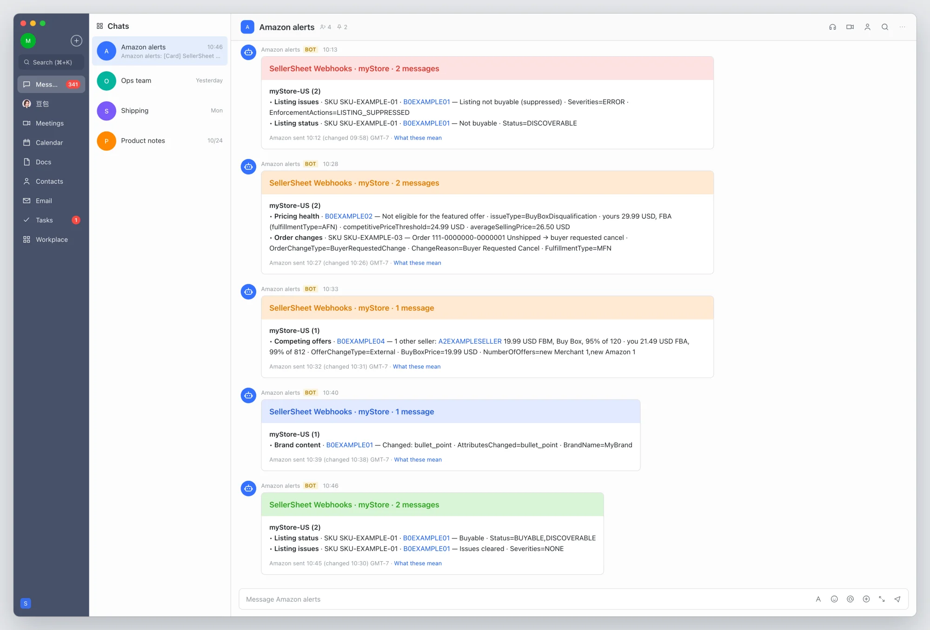
Task: Click 'What these mean' in 10:46 card
Action: point(418,564)
